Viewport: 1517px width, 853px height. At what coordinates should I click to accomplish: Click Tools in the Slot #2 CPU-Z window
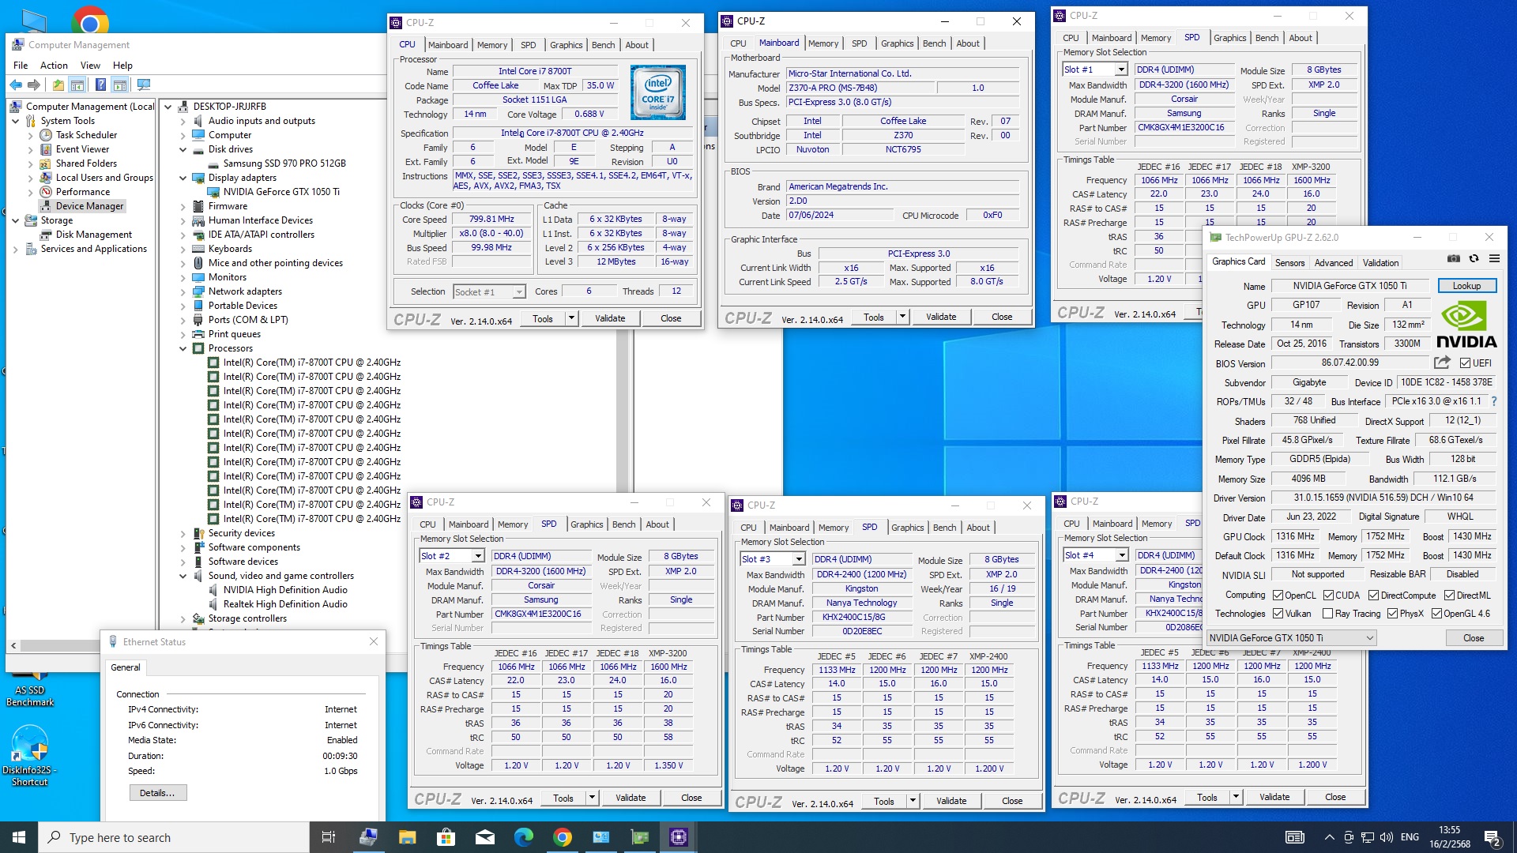563,798
